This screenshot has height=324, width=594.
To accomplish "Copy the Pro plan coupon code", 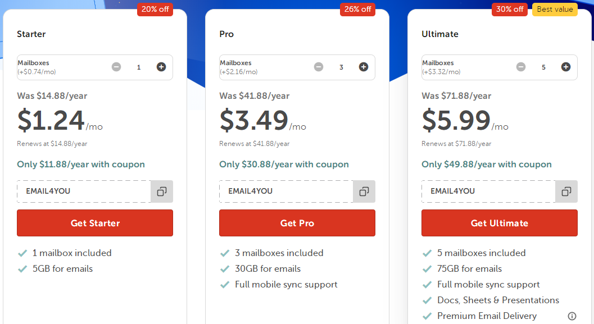I will [x=364, y=191].
